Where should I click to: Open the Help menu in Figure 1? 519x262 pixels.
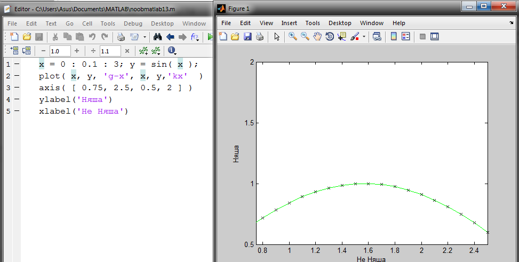(399, 23)
